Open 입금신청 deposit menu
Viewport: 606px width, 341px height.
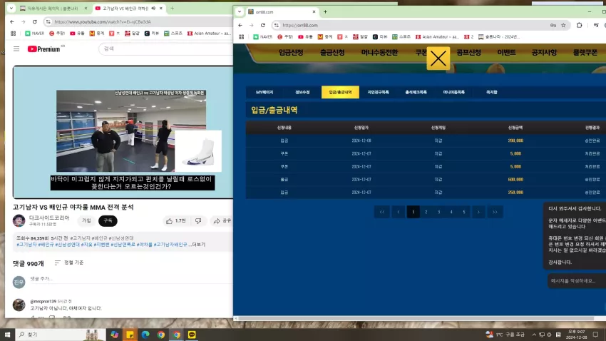pos(291,53)
